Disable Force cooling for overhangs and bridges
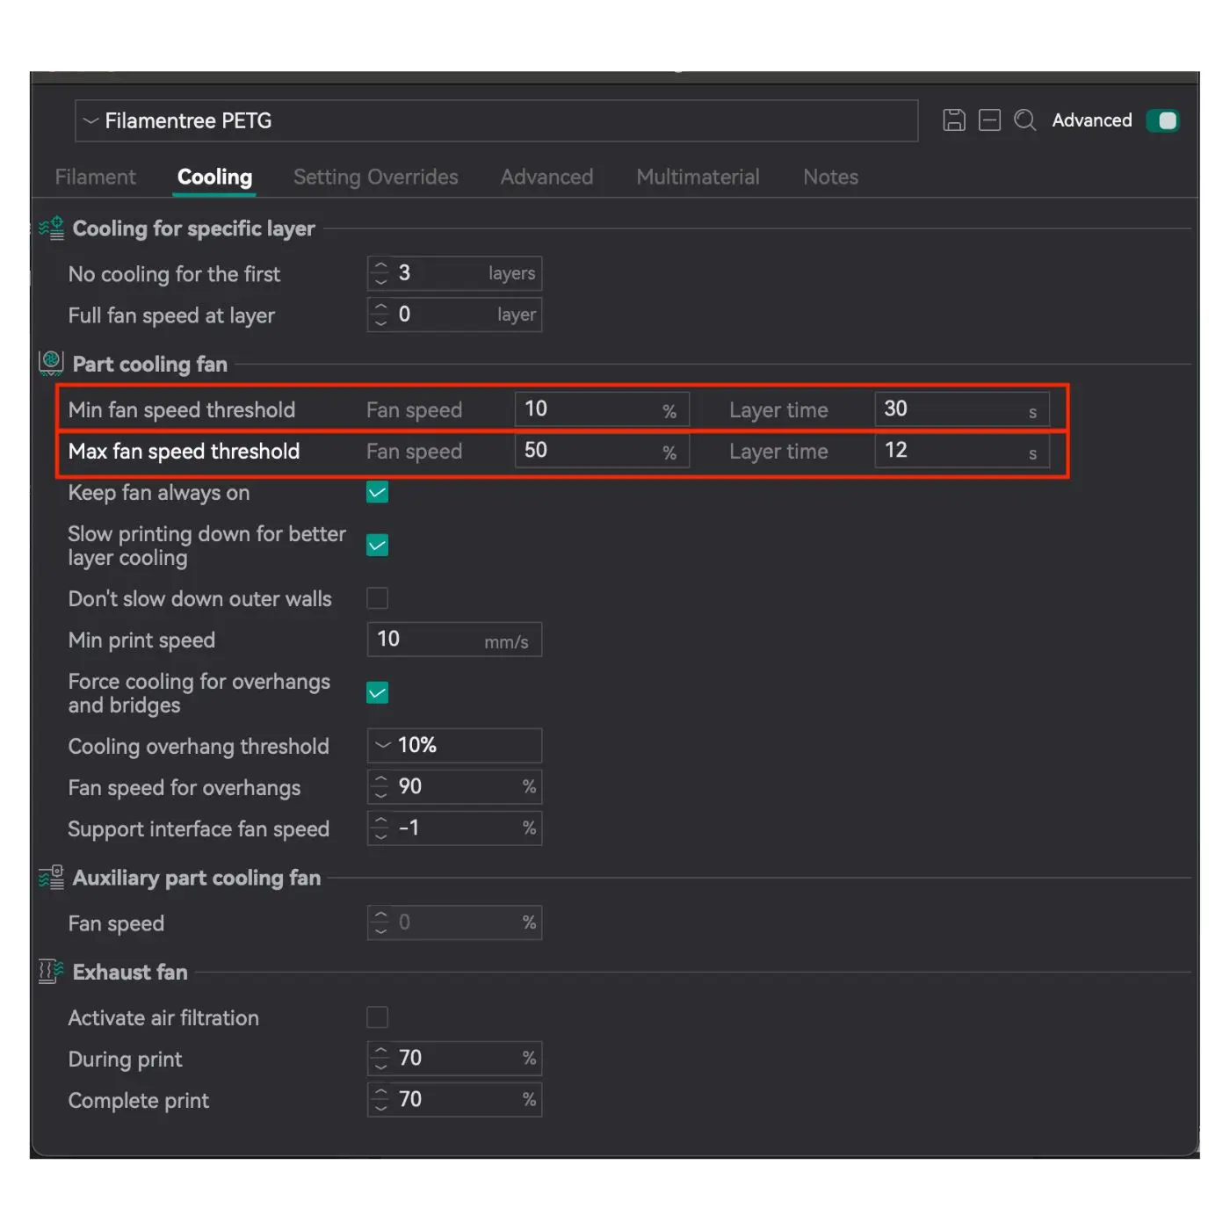 click(x=377, y=693)
